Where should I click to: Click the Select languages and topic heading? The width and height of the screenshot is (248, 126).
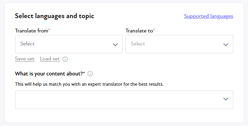(55, 16)
